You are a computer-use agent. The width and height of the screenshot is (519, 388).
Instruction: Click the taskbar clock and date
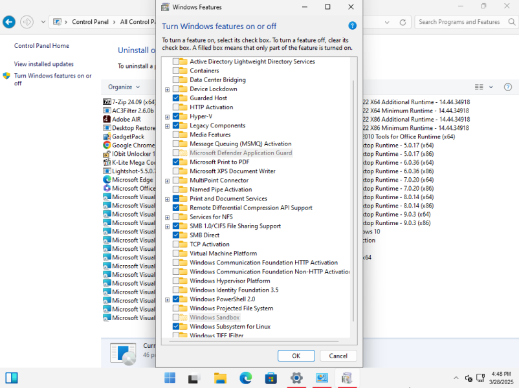501,378
